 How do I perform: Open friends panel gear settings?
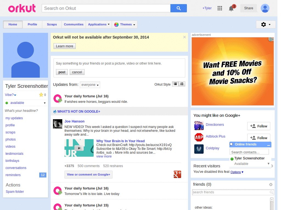point(271,185)
